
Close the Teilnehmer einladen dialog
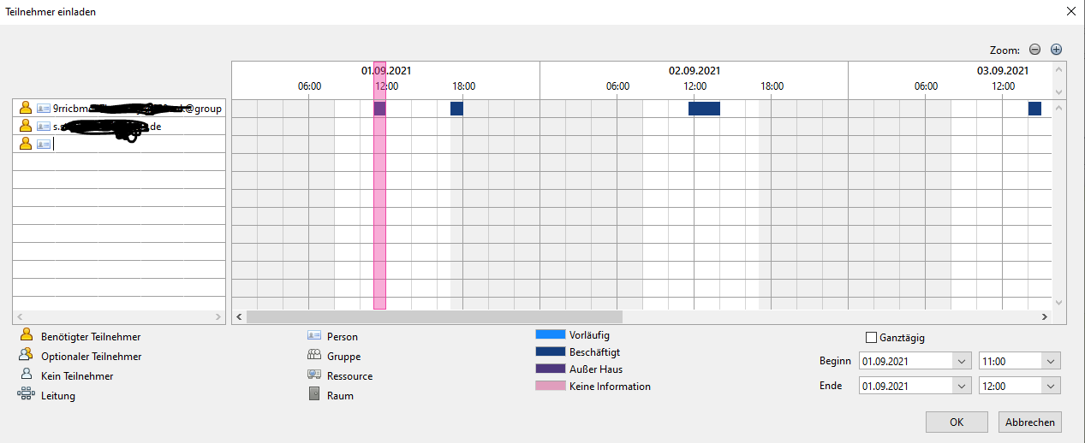(1070, 12)
